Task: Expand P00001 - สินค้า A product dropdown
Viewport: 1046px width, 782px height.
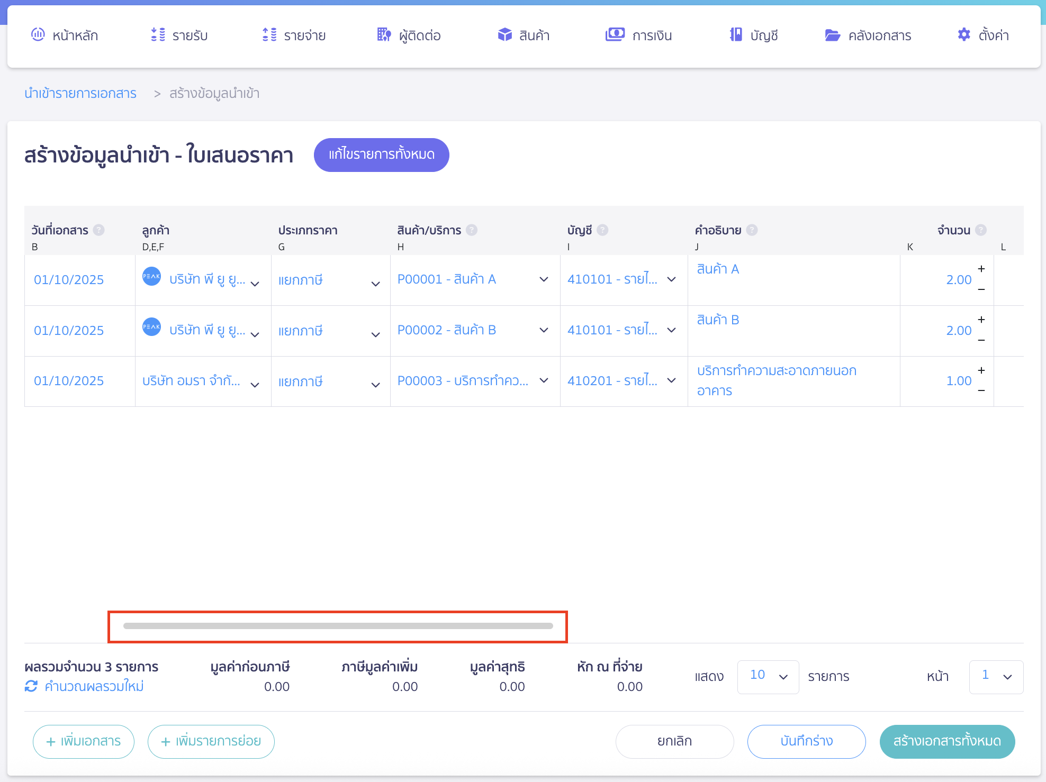Action: tap(544, 279)
